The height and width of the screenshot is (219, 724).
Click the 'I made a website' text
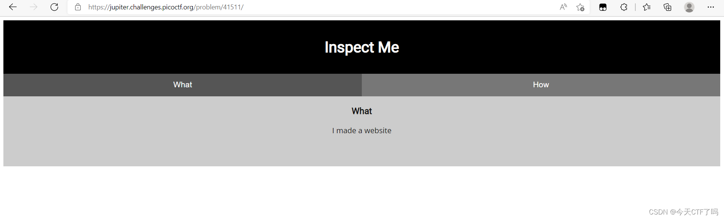[x=361, y=131]
